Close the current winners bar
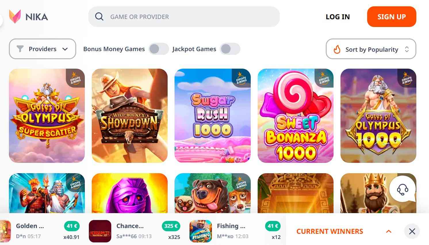Screen dimensions: 429x245 point(412,231)
